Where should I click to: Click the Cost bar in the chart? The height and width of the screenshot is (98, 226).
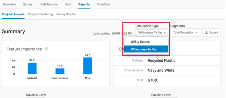tap(88, 66)
